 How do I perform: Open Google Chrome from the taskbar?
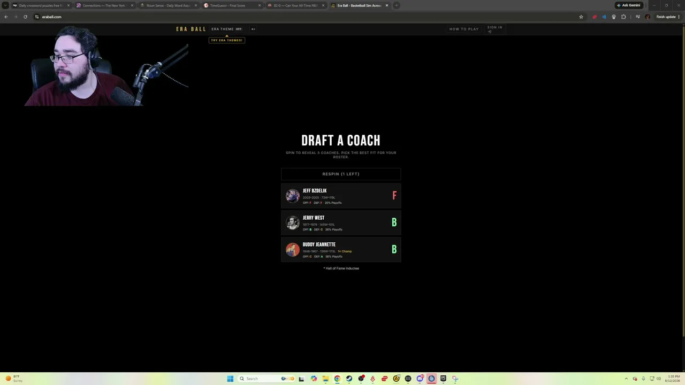337,379
